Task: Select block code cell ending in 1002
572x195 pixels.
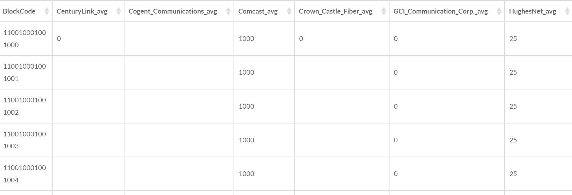Action: [25, 106]
